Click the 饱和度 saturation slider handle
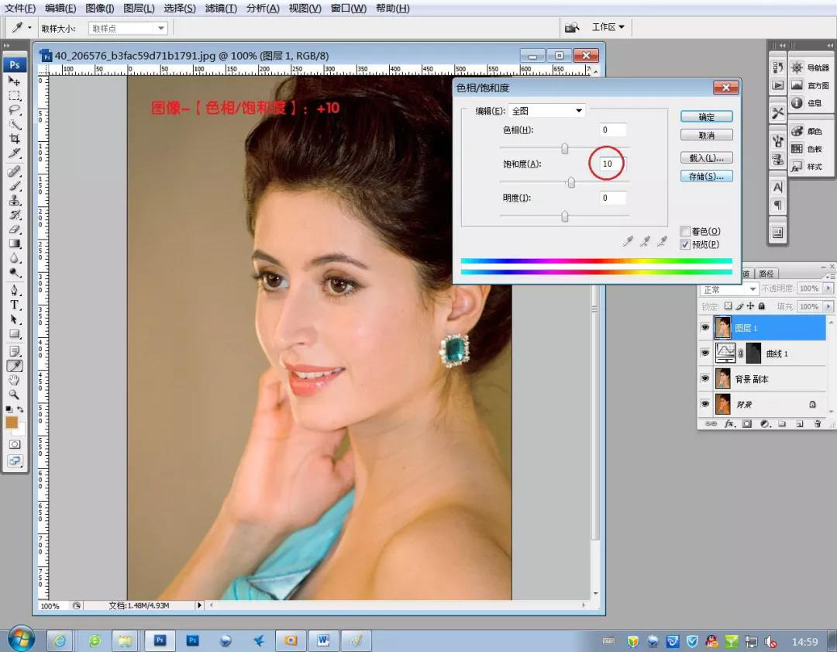 (571, 183)
